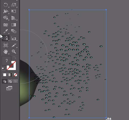Screen dimensions: 129x120
Task: Select the Shape Builder tool
Action: pos(6,18)
